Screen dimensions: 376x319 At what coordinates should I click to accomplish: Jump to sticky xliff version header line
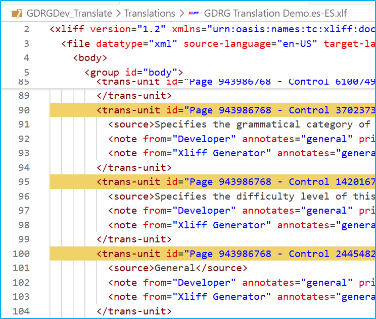pos(202,29)
